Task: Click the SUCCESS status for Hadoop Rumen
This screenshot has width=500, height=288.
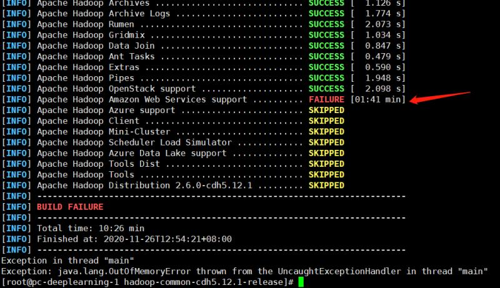Action: pos(326,24)
